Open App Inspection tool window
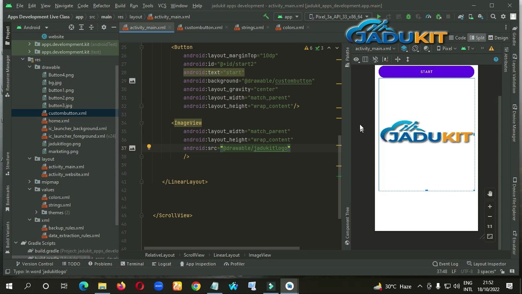 click(x=197, y=264)
